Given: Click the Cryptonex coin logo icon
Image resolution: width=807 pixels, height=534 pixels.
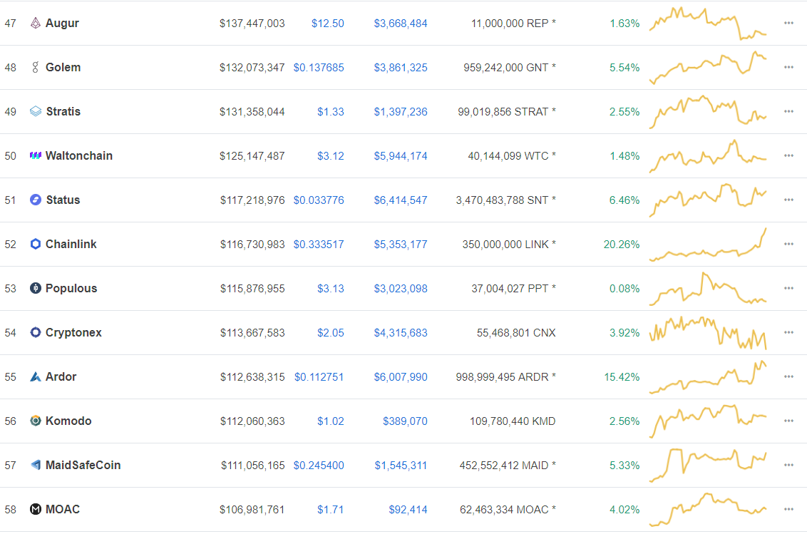Looking at the screenshot, I should pyautogui.click(x=35, y=333).
